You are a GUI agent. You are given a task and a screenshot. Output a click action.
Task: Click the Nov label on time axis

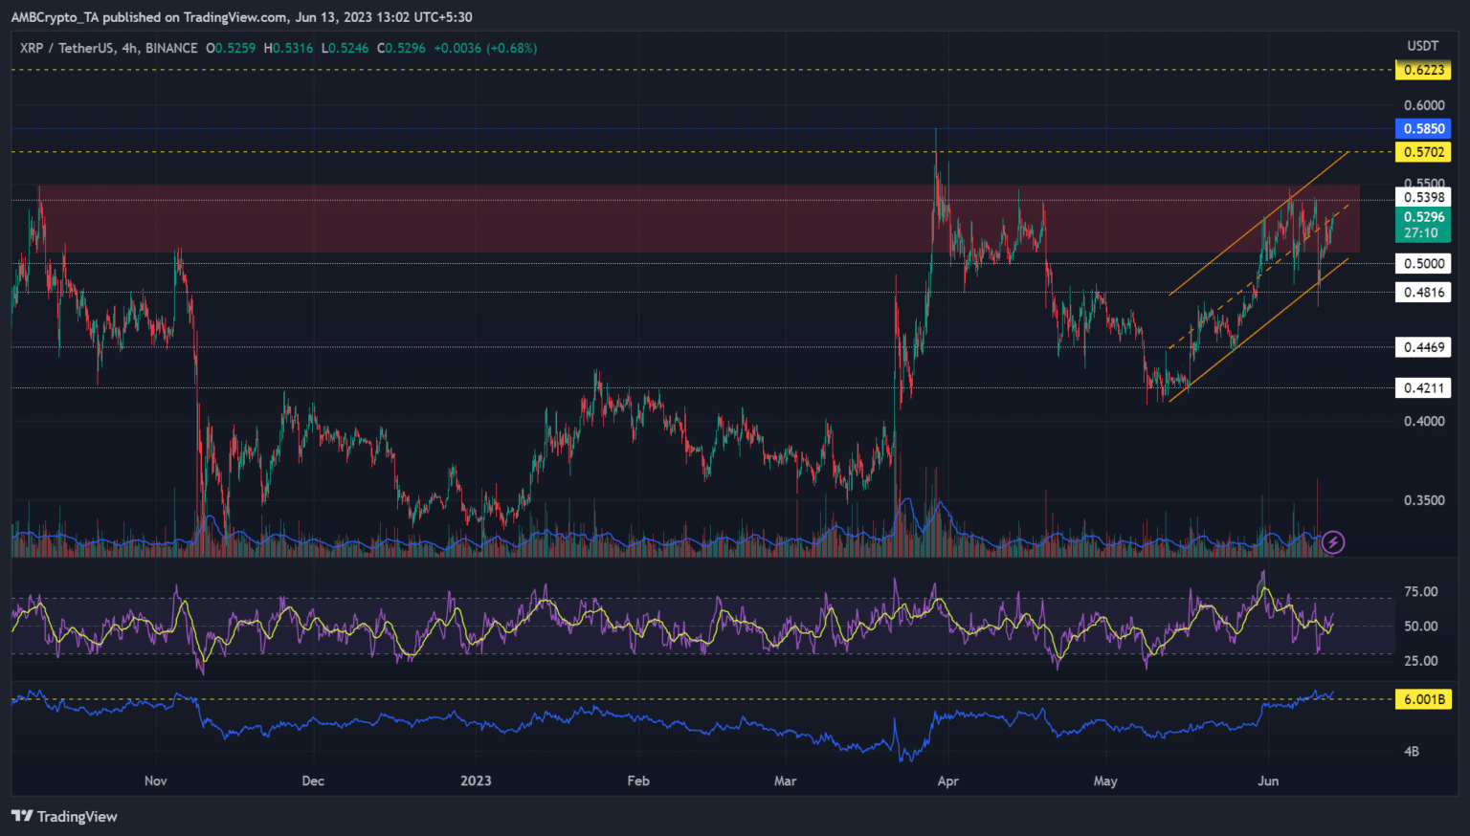pyautogui.click(x=156, y=781)
